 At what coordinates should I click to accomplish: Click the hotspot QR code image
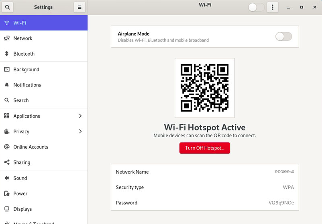click(x=204, y=88)
